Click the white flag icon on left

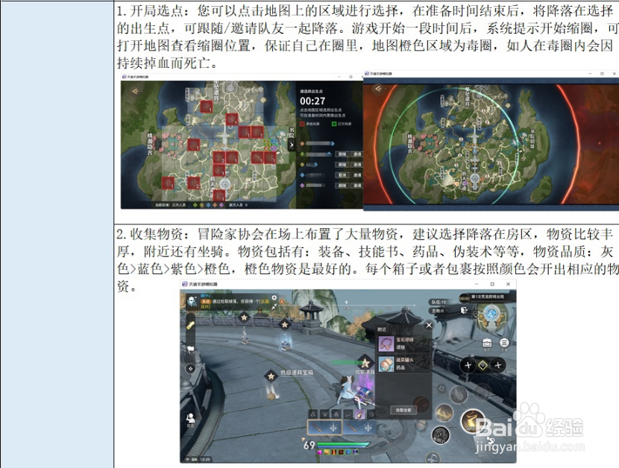click(190, 349)
